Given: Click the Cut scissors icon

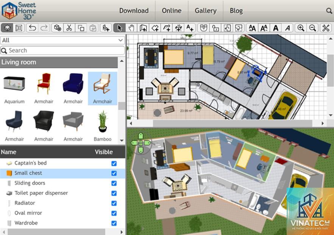Looking at the screenshot, I should click(x=69, y=28).
